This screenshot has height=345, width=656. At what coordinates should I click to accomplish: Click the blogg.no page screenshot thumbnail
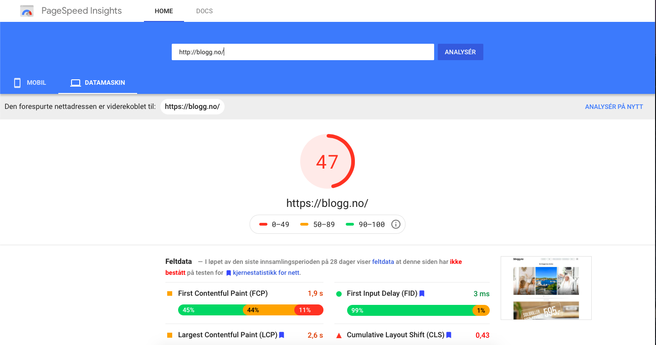tap(546, 288)
